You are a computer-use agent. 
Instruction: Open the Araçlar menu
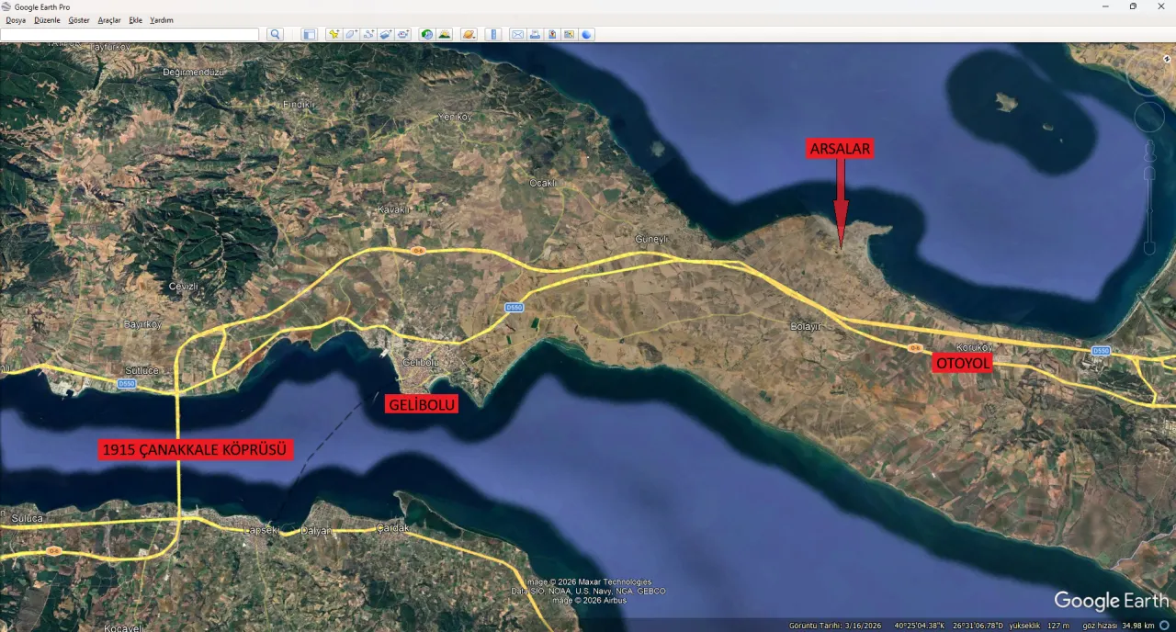coord(109,20)
